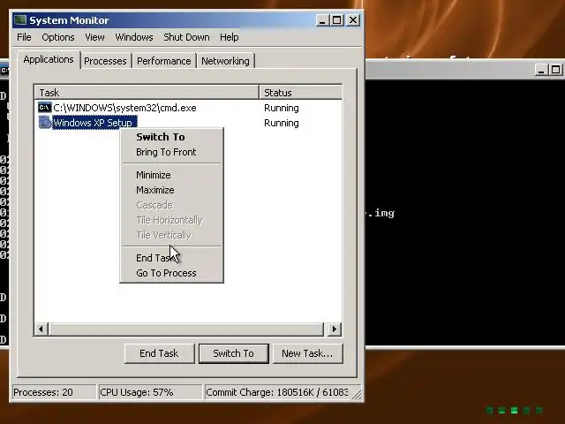This screenshot has width=565, height=424.
Task: Click Running status of cmd.exe row
Action: tap(282, 108)
